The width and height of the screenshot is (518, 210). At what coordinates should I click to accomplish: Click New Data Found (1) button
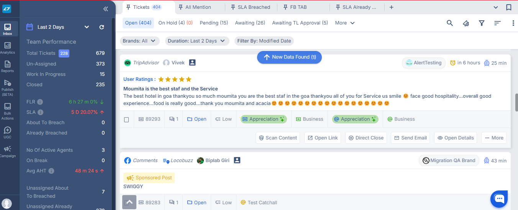(289, 57)
